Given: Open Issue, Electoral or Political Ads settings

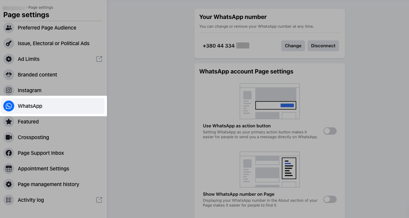Looking at the screenshot, I should click(53, 43).
